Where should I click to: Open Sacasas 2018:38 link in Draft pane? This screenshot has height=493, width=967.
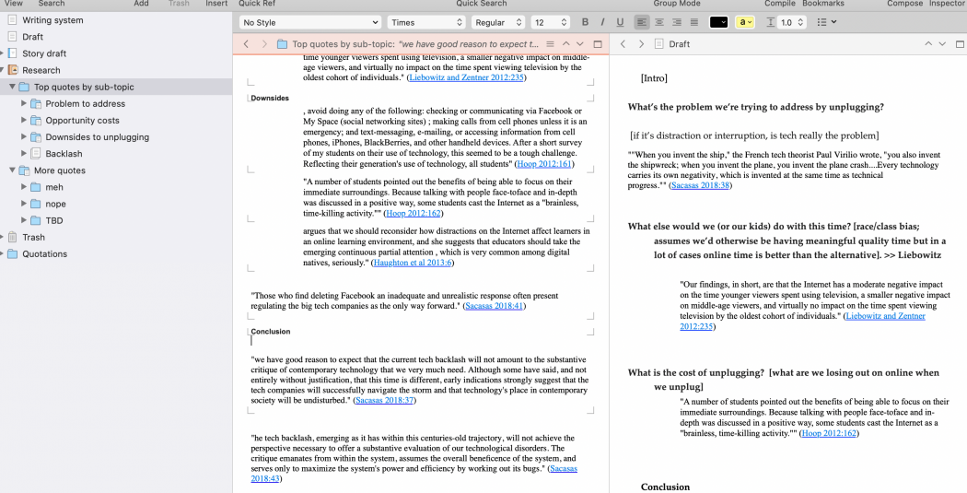click(700, 185)
